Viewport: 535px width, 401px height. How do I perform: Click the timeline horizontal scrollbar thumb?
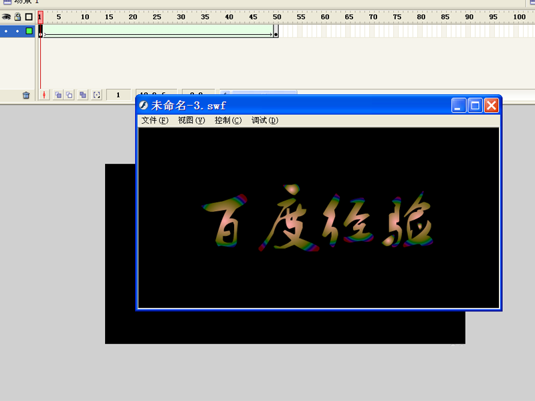coord(263,93)
